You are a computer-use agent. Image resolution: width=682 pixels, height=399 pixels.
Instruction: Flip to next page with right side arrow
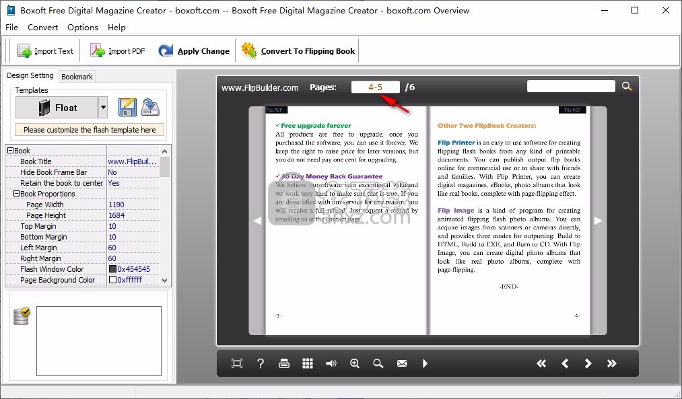pos(599,221)
